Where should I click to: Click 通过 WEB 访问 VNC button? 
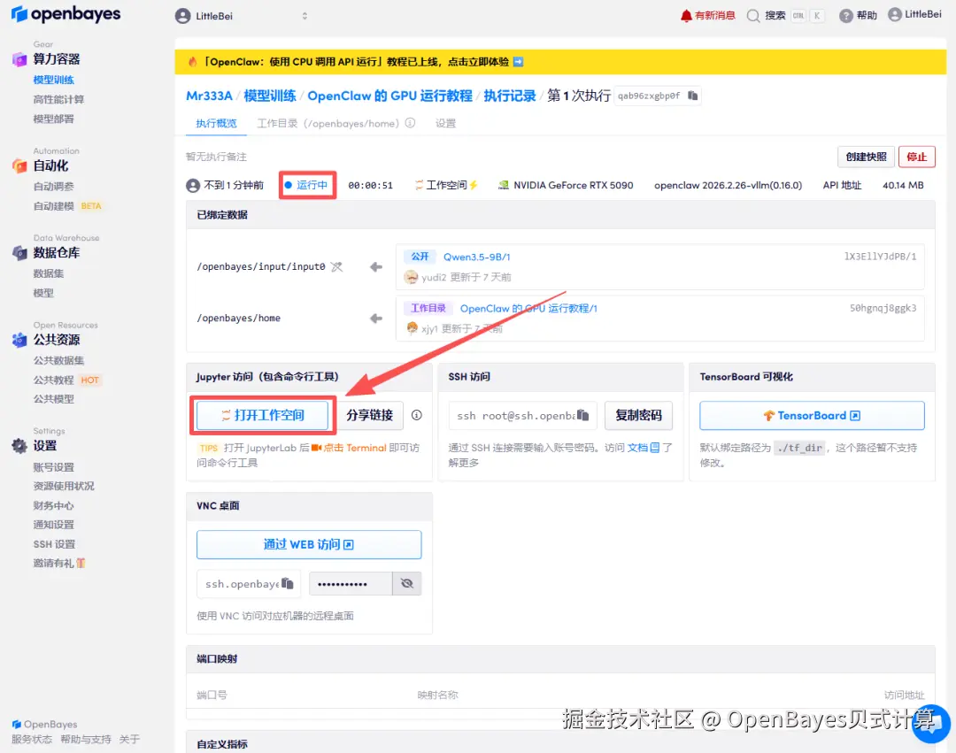tap(309, 545)
